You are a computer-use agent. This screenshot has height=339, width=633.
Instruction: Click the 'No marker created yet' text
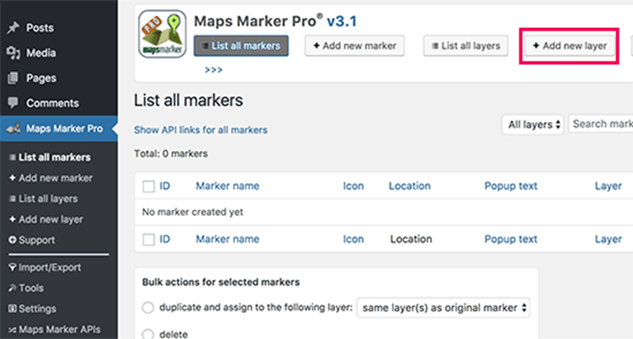point(192,212)
